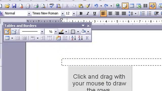Open the Line Style dropdown
Viewport: 162px width, 91px height.
coord(42,32)
